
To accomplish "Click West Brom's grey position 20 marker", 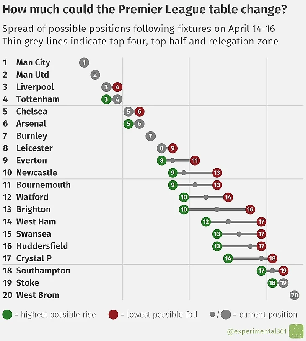I will coord(295,295).
